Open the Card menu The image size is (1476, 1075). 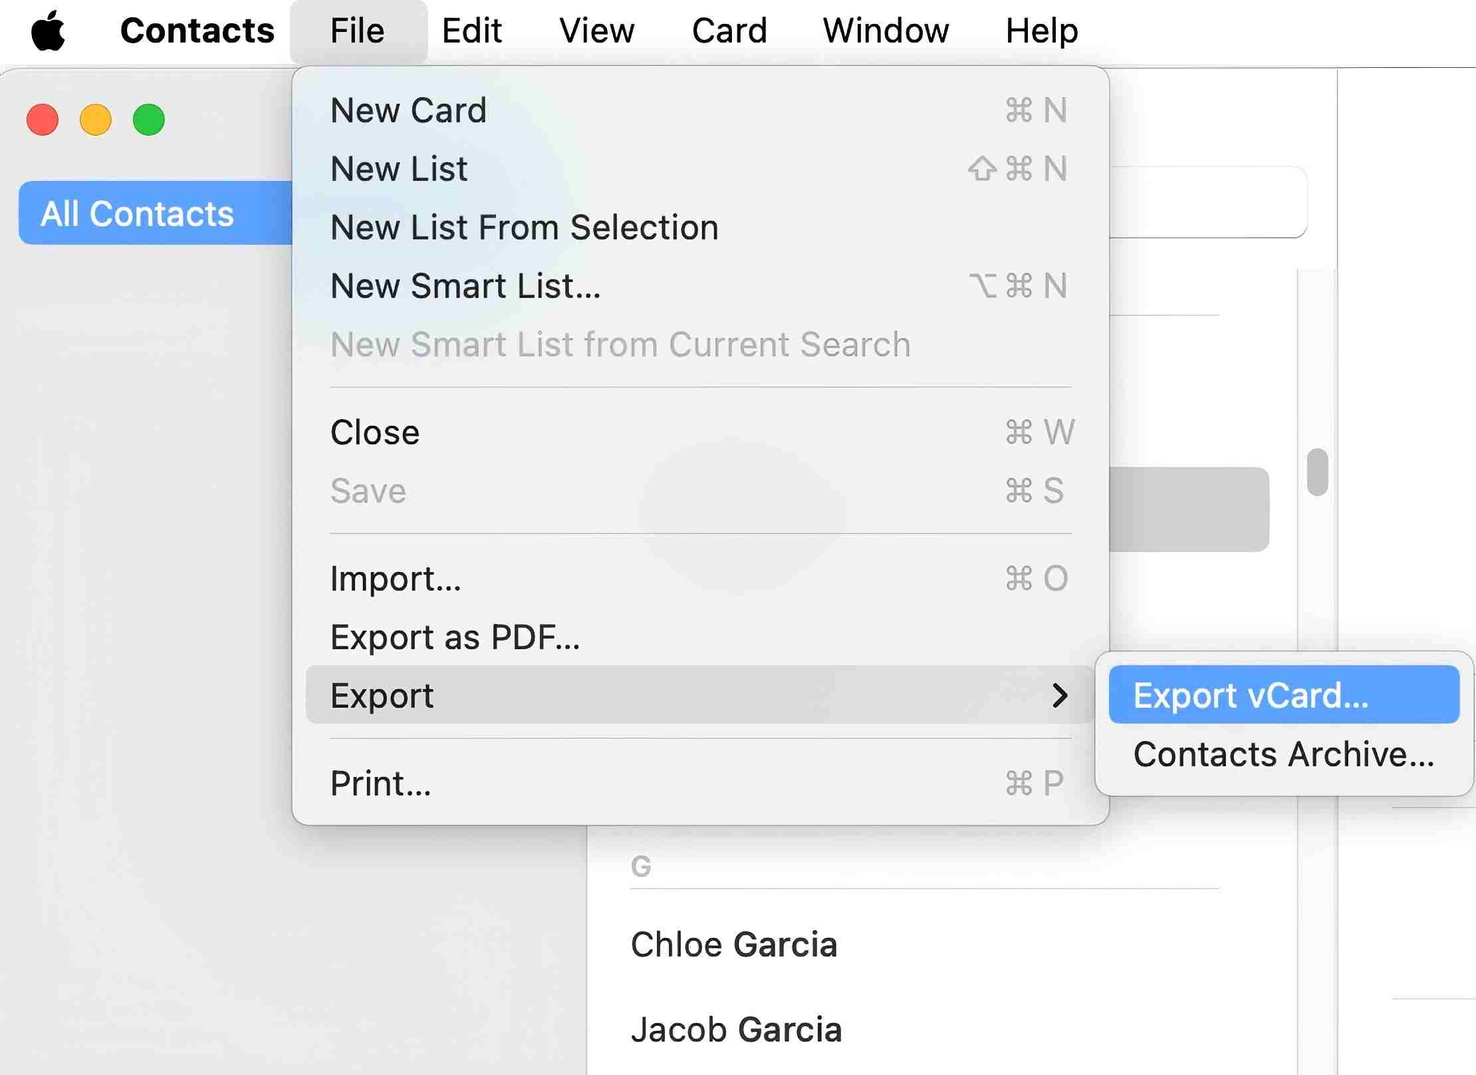pos(729,30)
